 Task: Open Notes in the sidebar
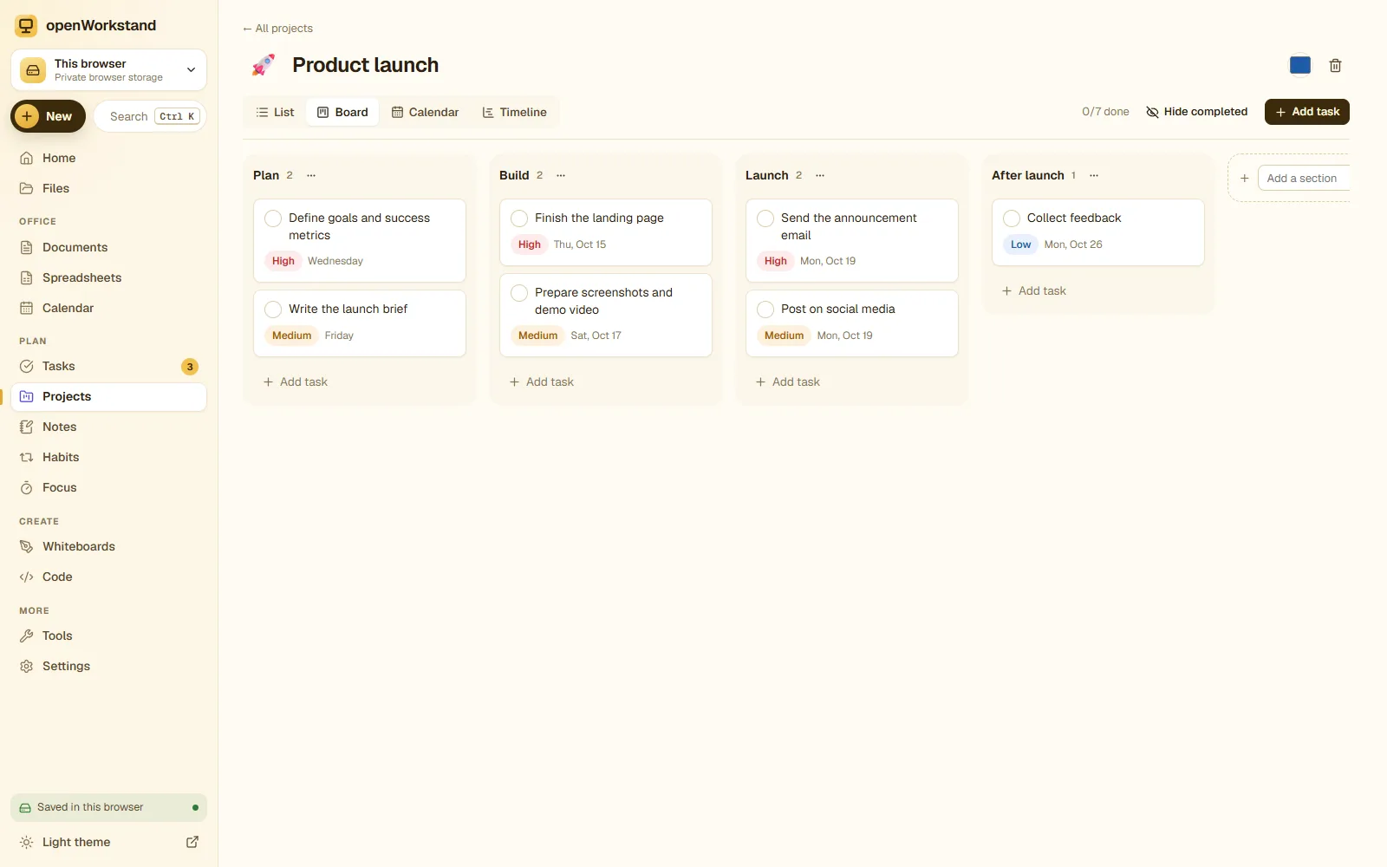point(108,427)
